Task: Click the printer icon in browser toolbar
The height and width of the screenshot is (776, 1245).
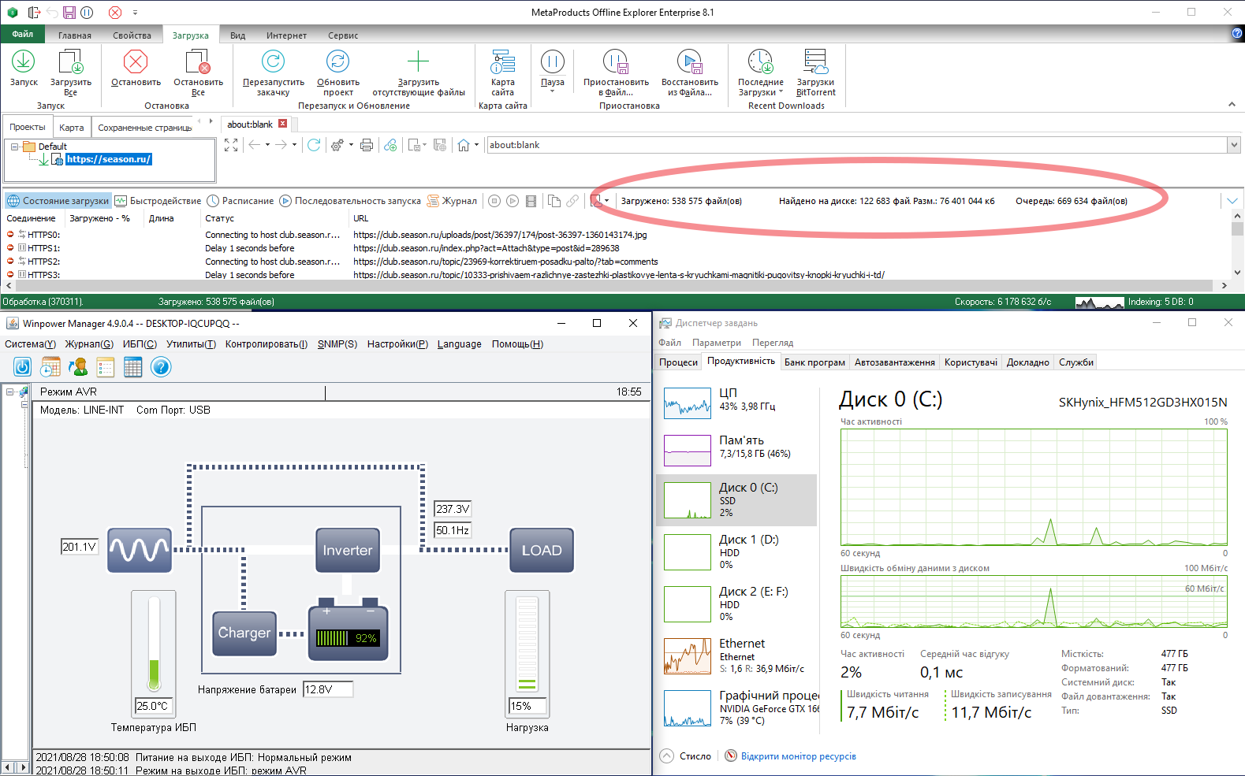Action: pyautogui.click(x=367, y=145)
